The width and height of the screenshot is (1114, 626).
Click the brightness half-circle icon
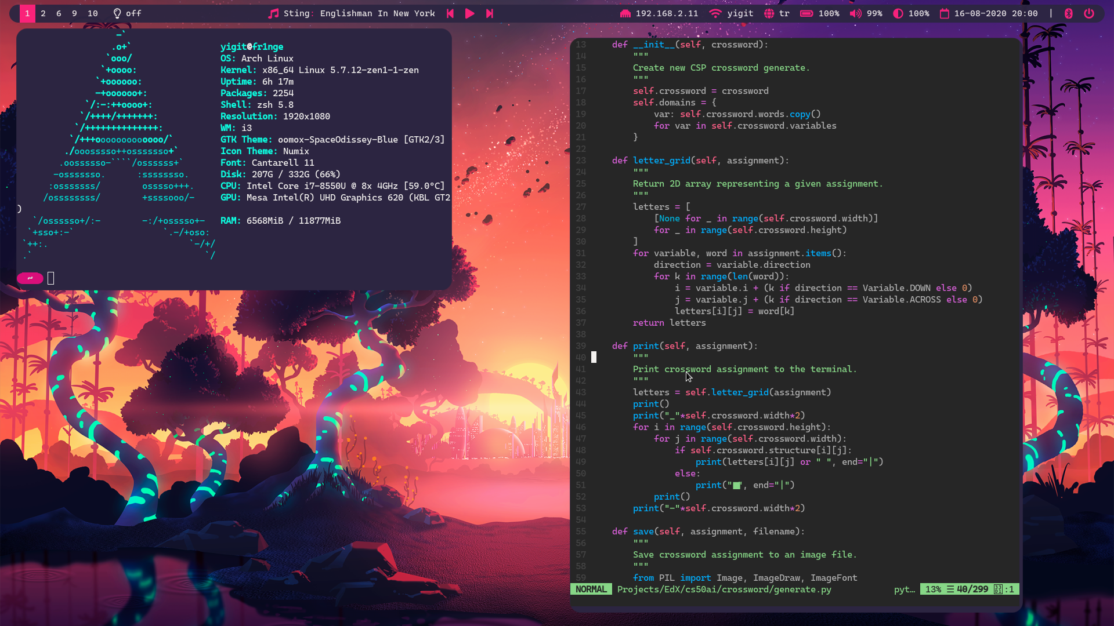coord(898,13)
